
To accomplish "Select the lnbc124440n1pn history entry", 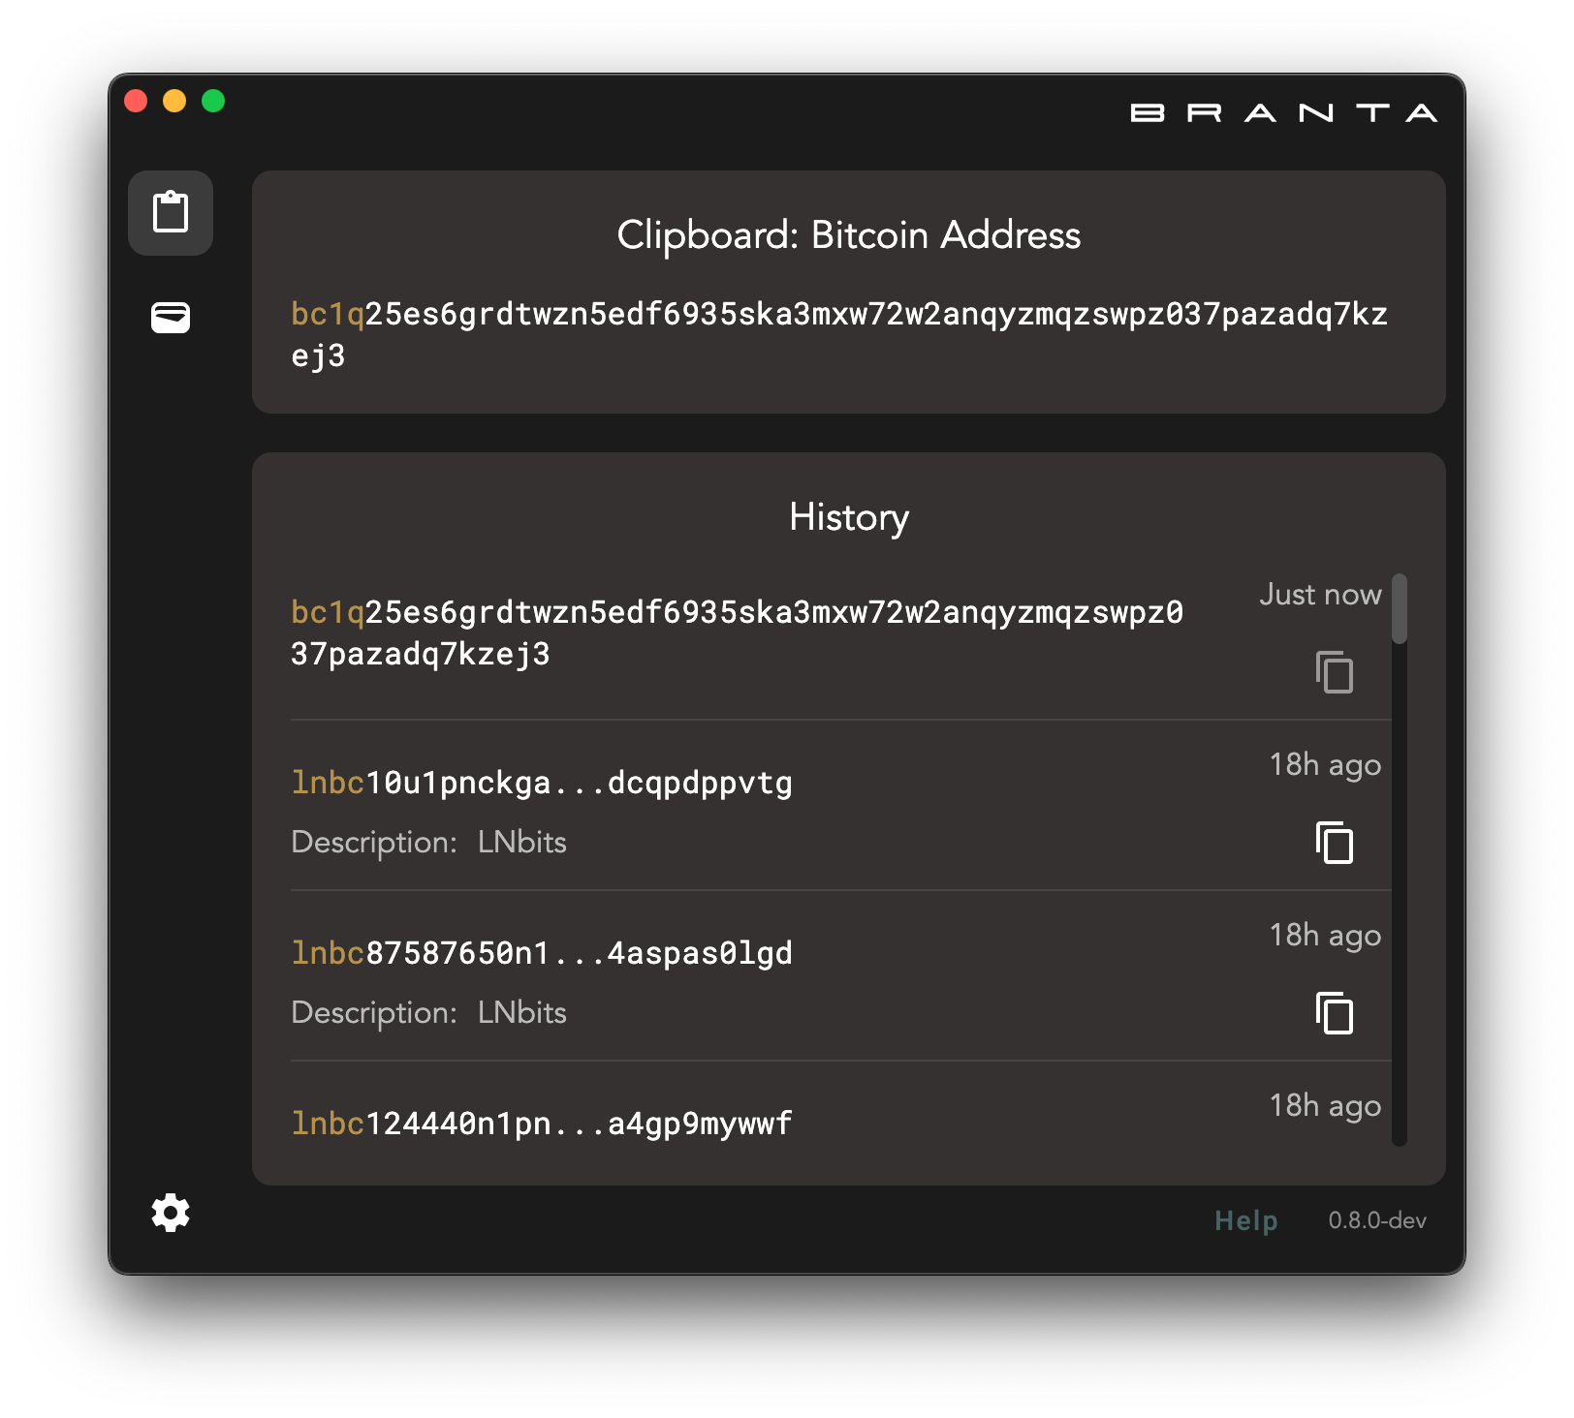I will click(541, 1123).
